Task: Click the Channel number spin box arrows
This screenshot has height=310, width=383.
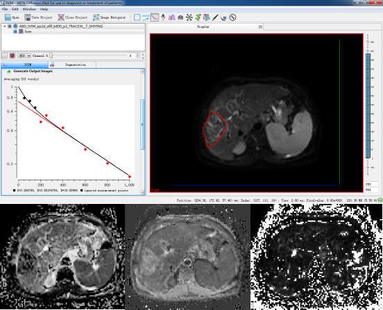Action: pos(138,56)
